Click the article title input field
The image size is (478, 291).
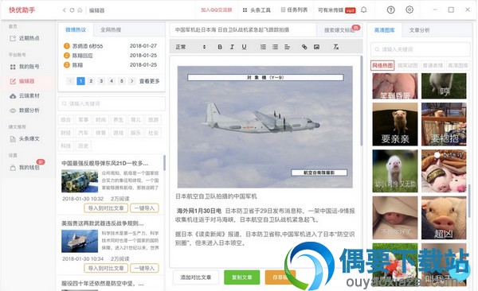click(243, 30)
